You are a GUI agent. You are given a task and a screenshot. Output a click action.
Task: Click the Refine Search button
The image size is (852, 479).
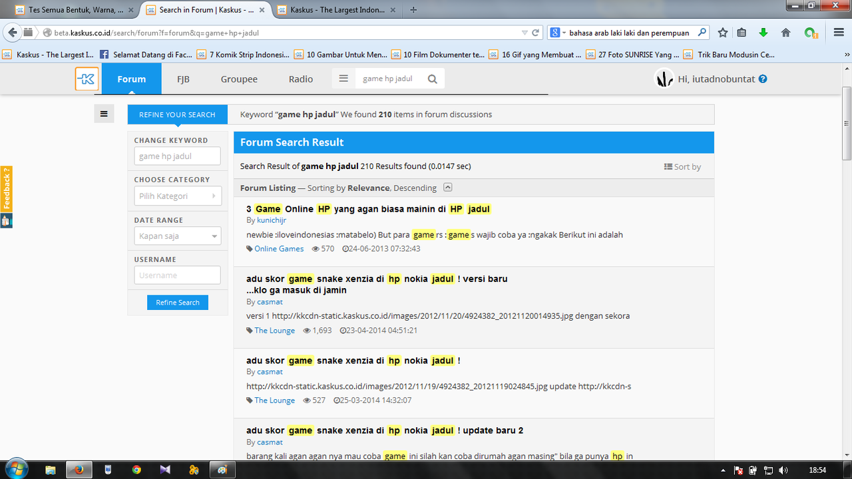(x=178, y=302)
